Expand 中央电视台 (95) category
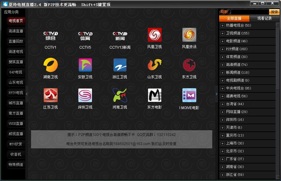This screenshot has height=181, width=281. coord(223,89)
